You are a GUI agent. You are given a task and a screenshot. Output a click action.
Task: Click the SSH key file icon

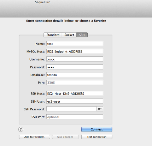[x=100, y=109]
